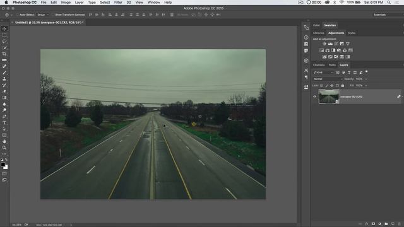Open the Character panel icon in the dock
404x227 pixels.
coord(306,70)
